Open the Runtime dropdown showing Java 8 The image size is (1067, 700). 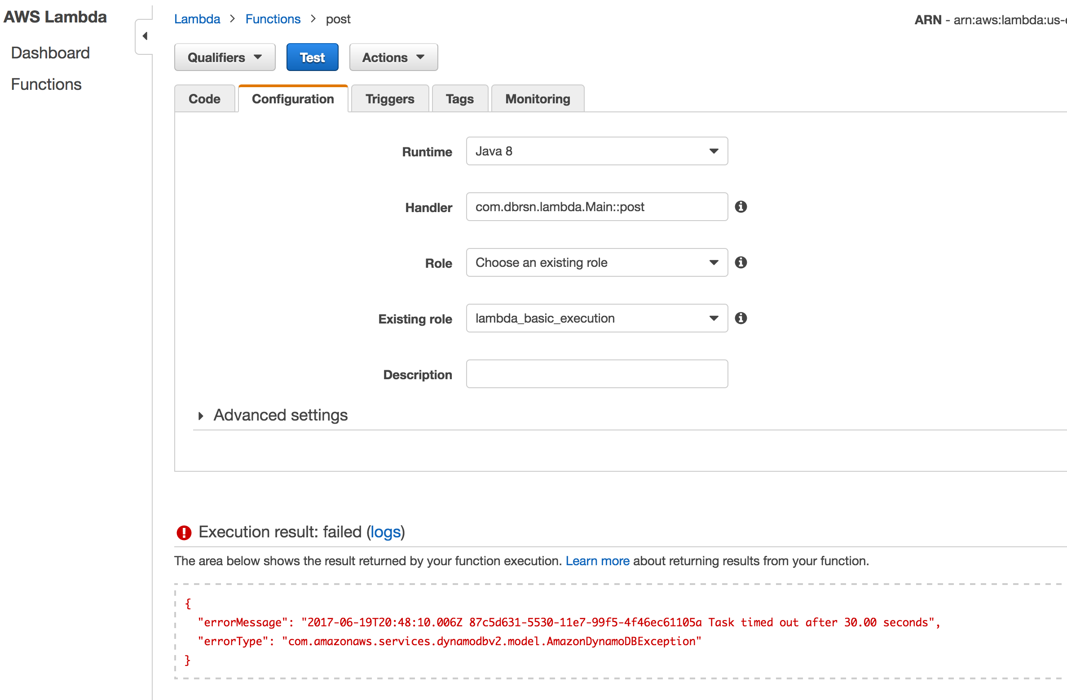597,151
